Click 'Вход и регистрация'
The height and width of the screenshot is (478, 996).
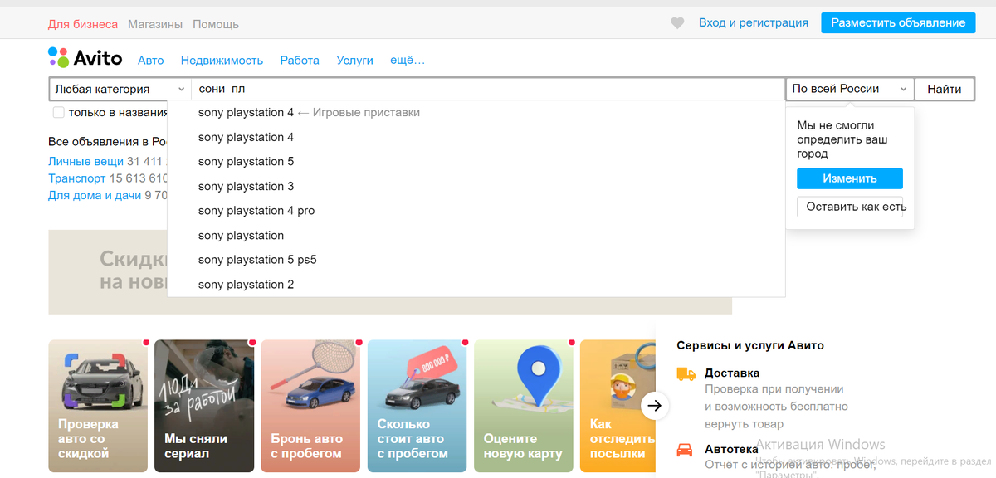[x=754, y=23]
